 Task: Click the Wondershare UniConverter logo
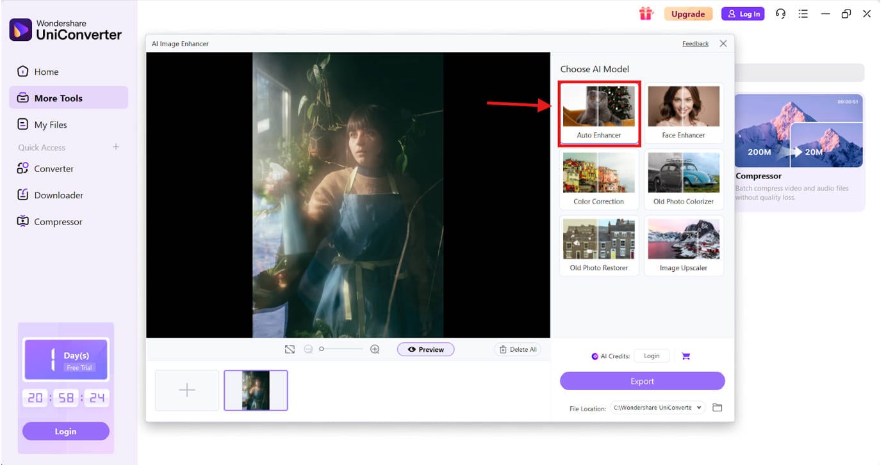pyautogui.click(x=65, y=30)
